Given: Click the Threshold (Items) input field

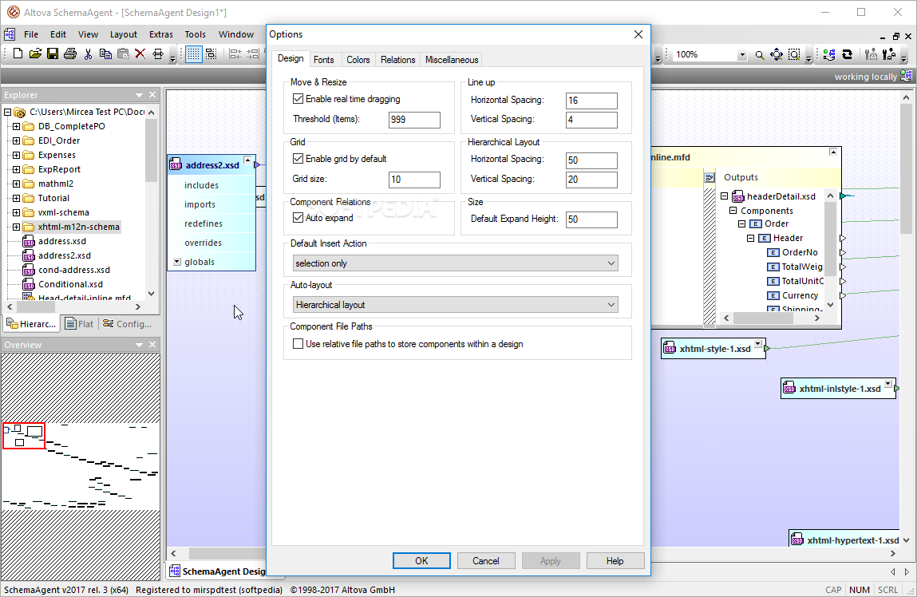Looking at the screenshot, I should pos(414,119).
